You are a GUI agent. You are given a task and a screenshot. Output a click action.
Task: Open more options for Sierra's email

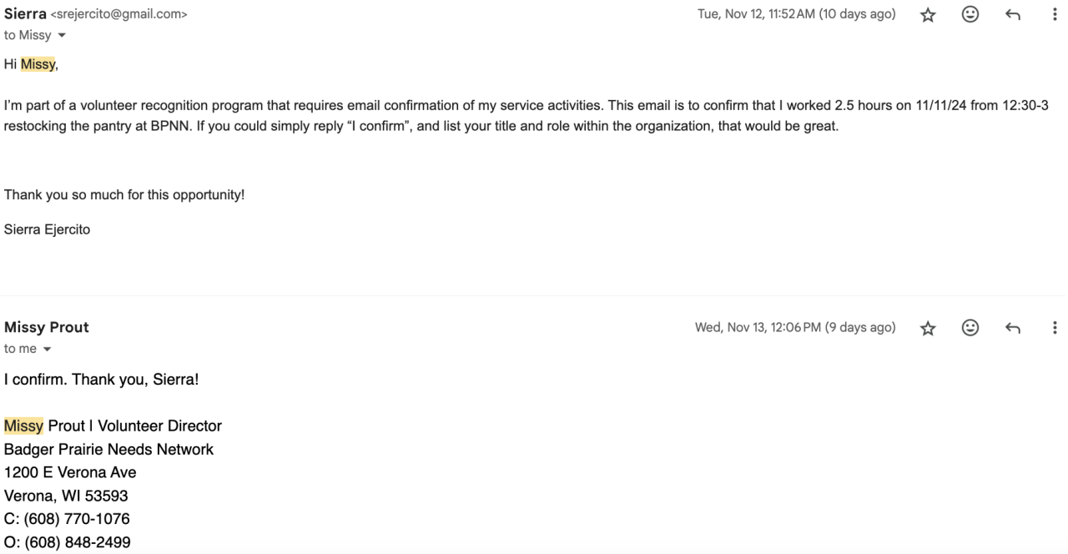click(x=1055, y=15)
